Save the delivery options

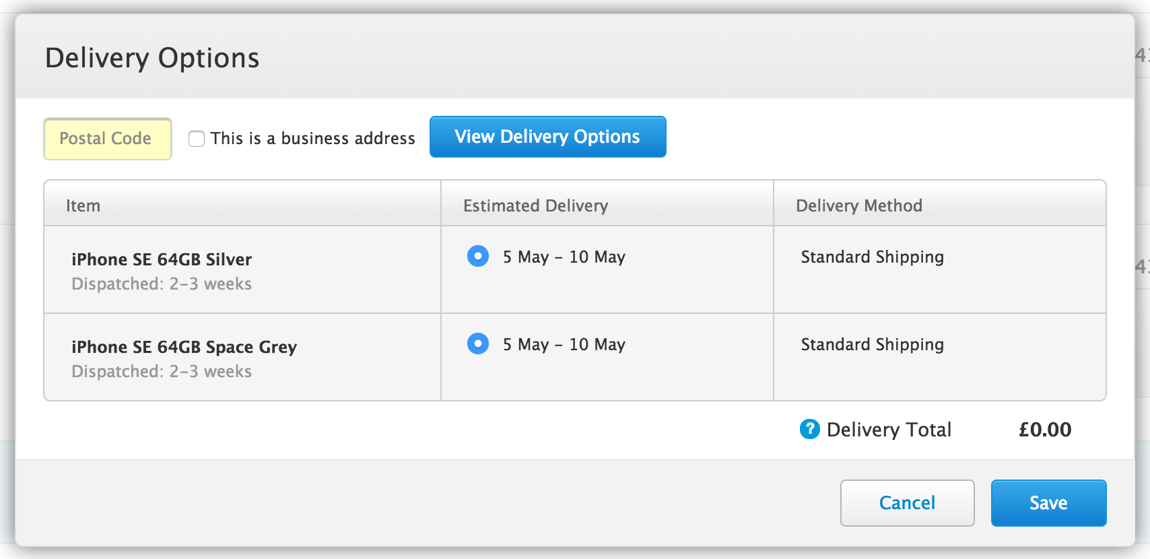point(1048,503)
